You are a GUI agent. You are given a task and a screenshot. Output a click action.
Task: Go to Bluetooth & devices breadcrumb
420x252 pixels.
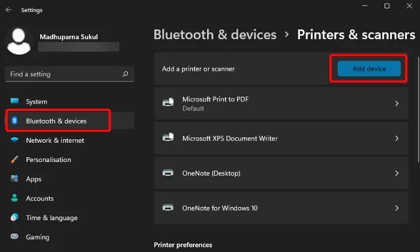tap(215, 35)
